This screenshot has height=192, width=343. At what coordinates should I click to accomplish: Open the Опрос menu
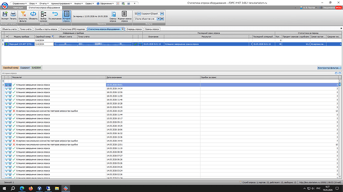(x=33, y=3)
